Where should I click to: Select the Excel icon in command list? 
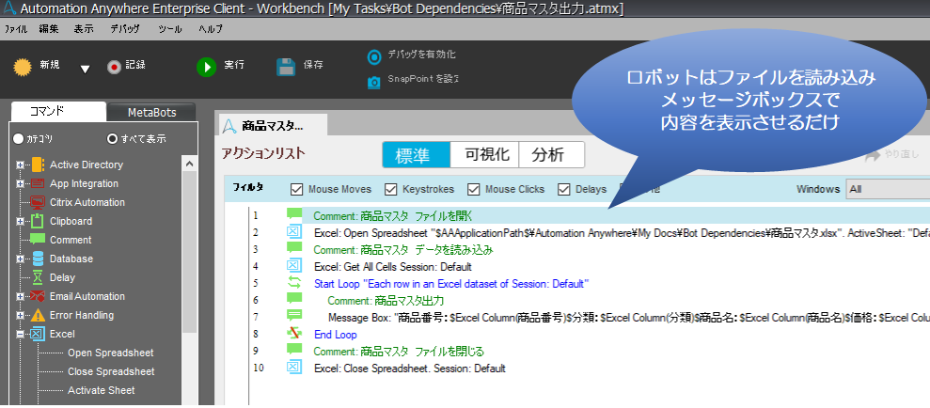pos(38,334)
